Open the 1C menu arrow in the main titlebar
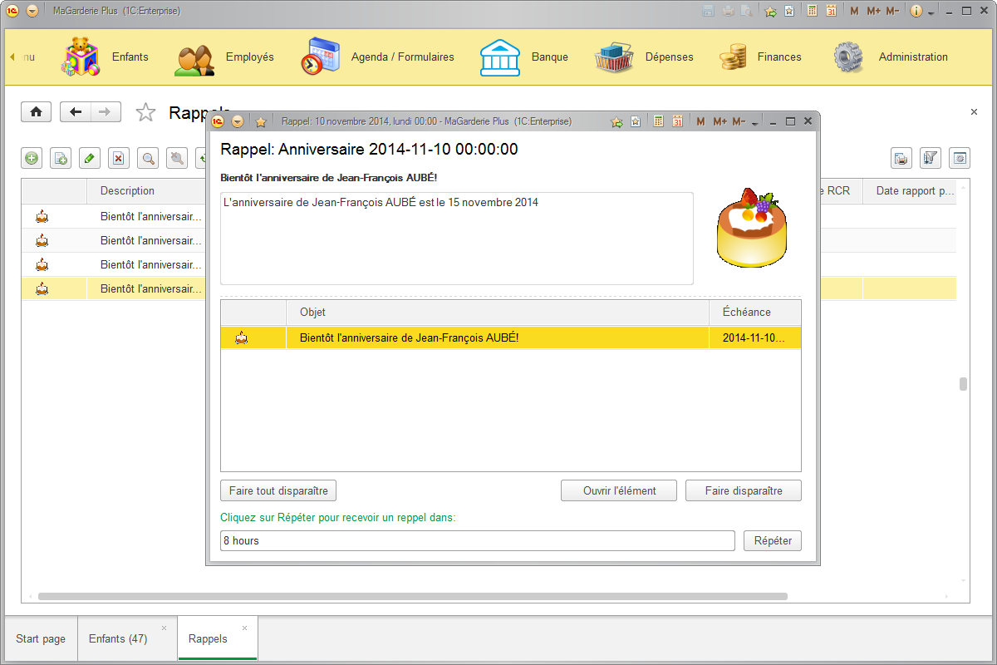997x665 pixels. 32,12
